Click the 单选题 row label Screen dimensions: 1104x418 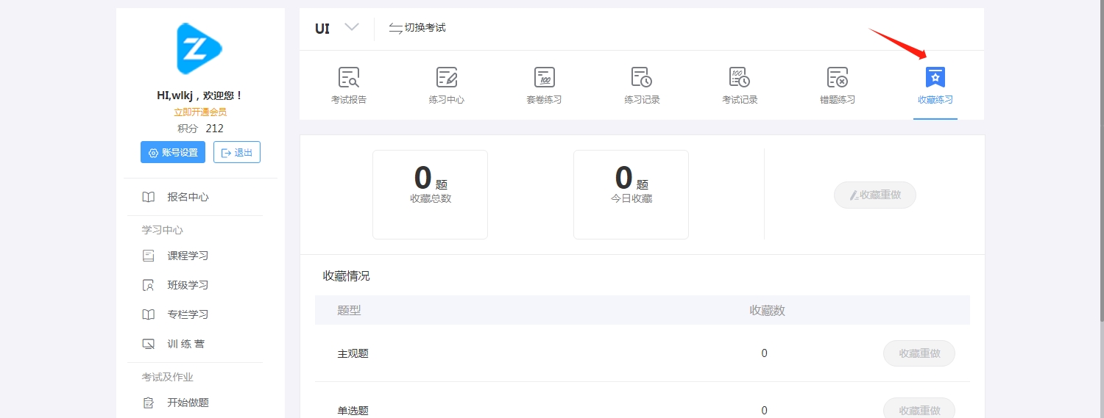[x=353, y=411]
